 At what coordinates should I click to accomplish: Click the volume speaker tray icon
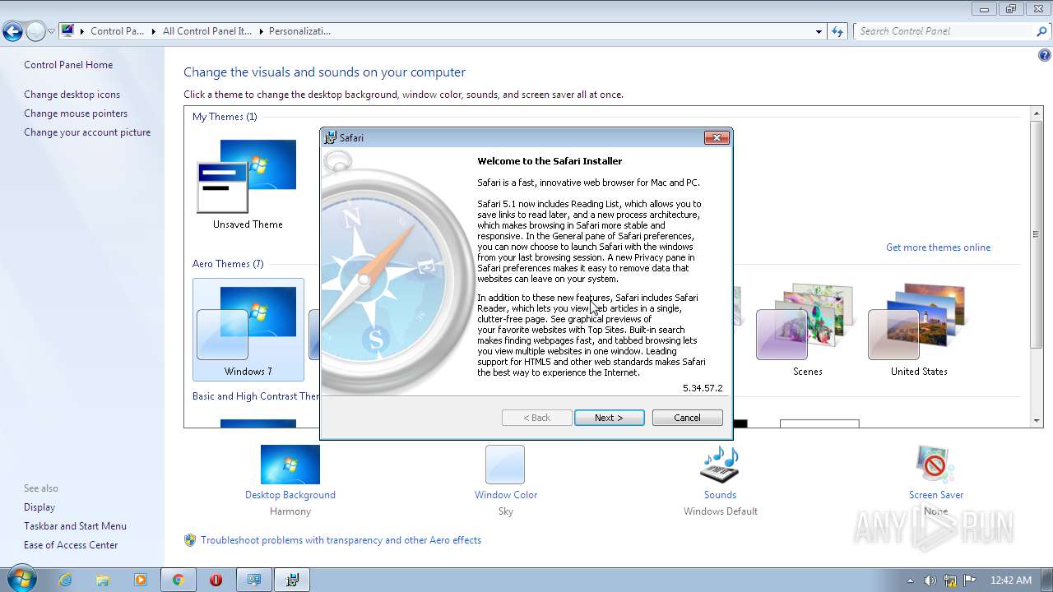tap(930, 580)
